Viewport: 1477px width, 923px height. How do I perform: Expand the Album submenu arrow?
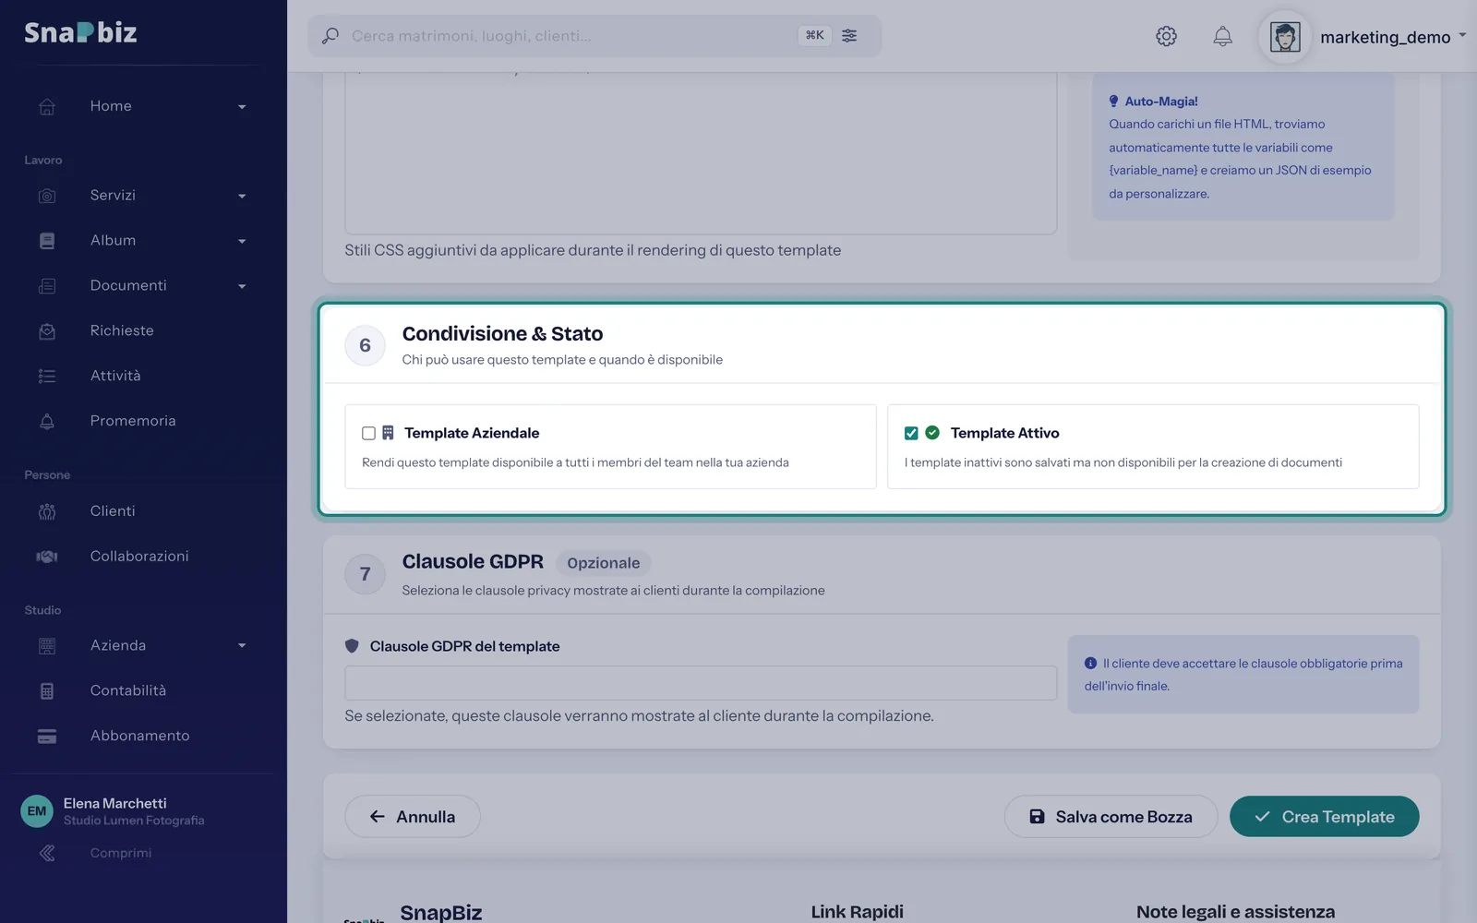point(242,242)
